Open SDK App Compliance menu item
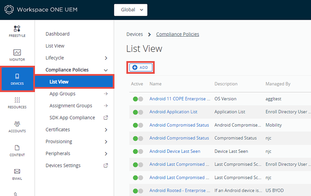 pos(72,118)
